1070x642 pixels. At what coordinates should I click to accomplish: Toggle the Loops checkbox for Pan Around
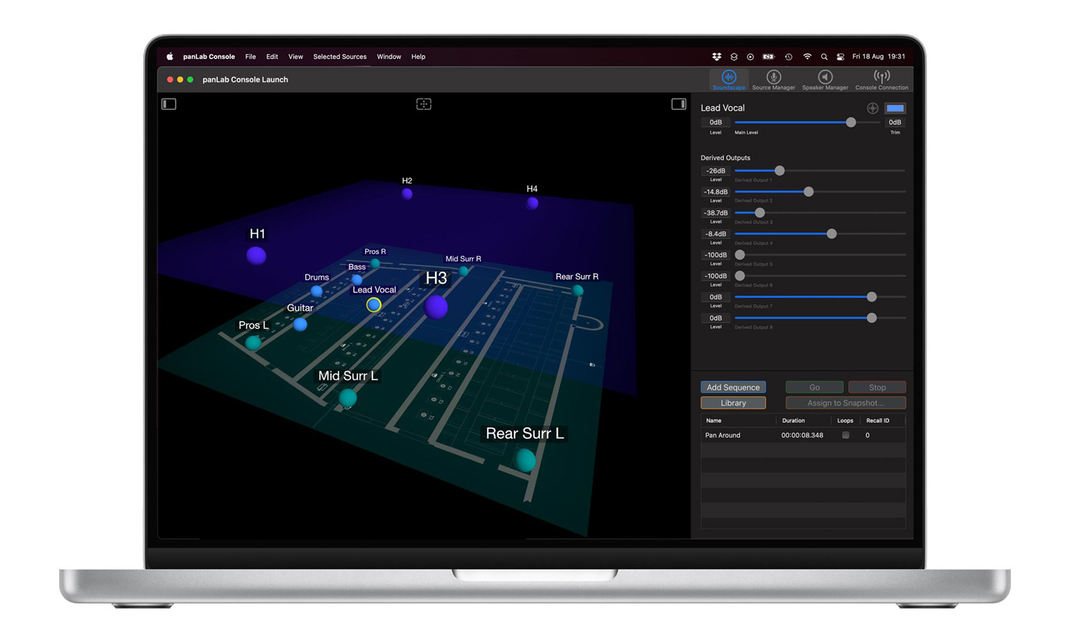(x=845, y=435)
